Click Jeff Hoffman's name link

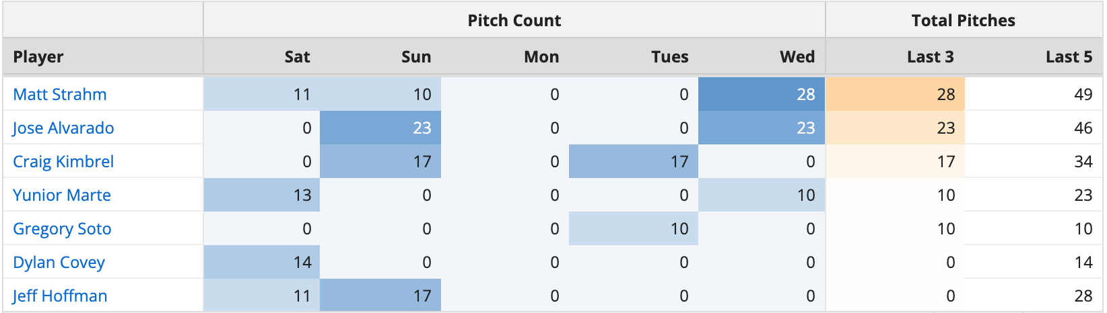tap(60, 296)
